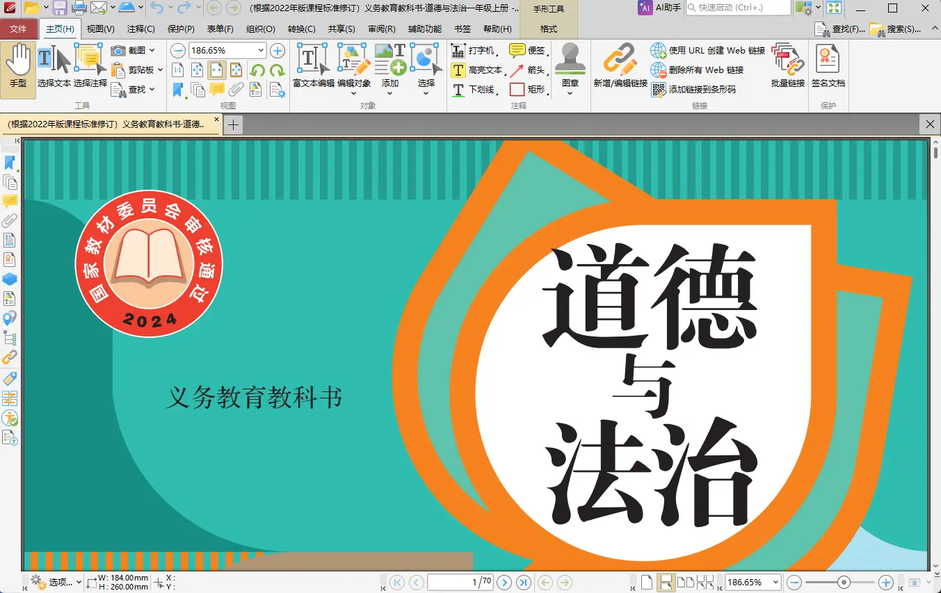Undo the last action in the quick toolbar

156,8
